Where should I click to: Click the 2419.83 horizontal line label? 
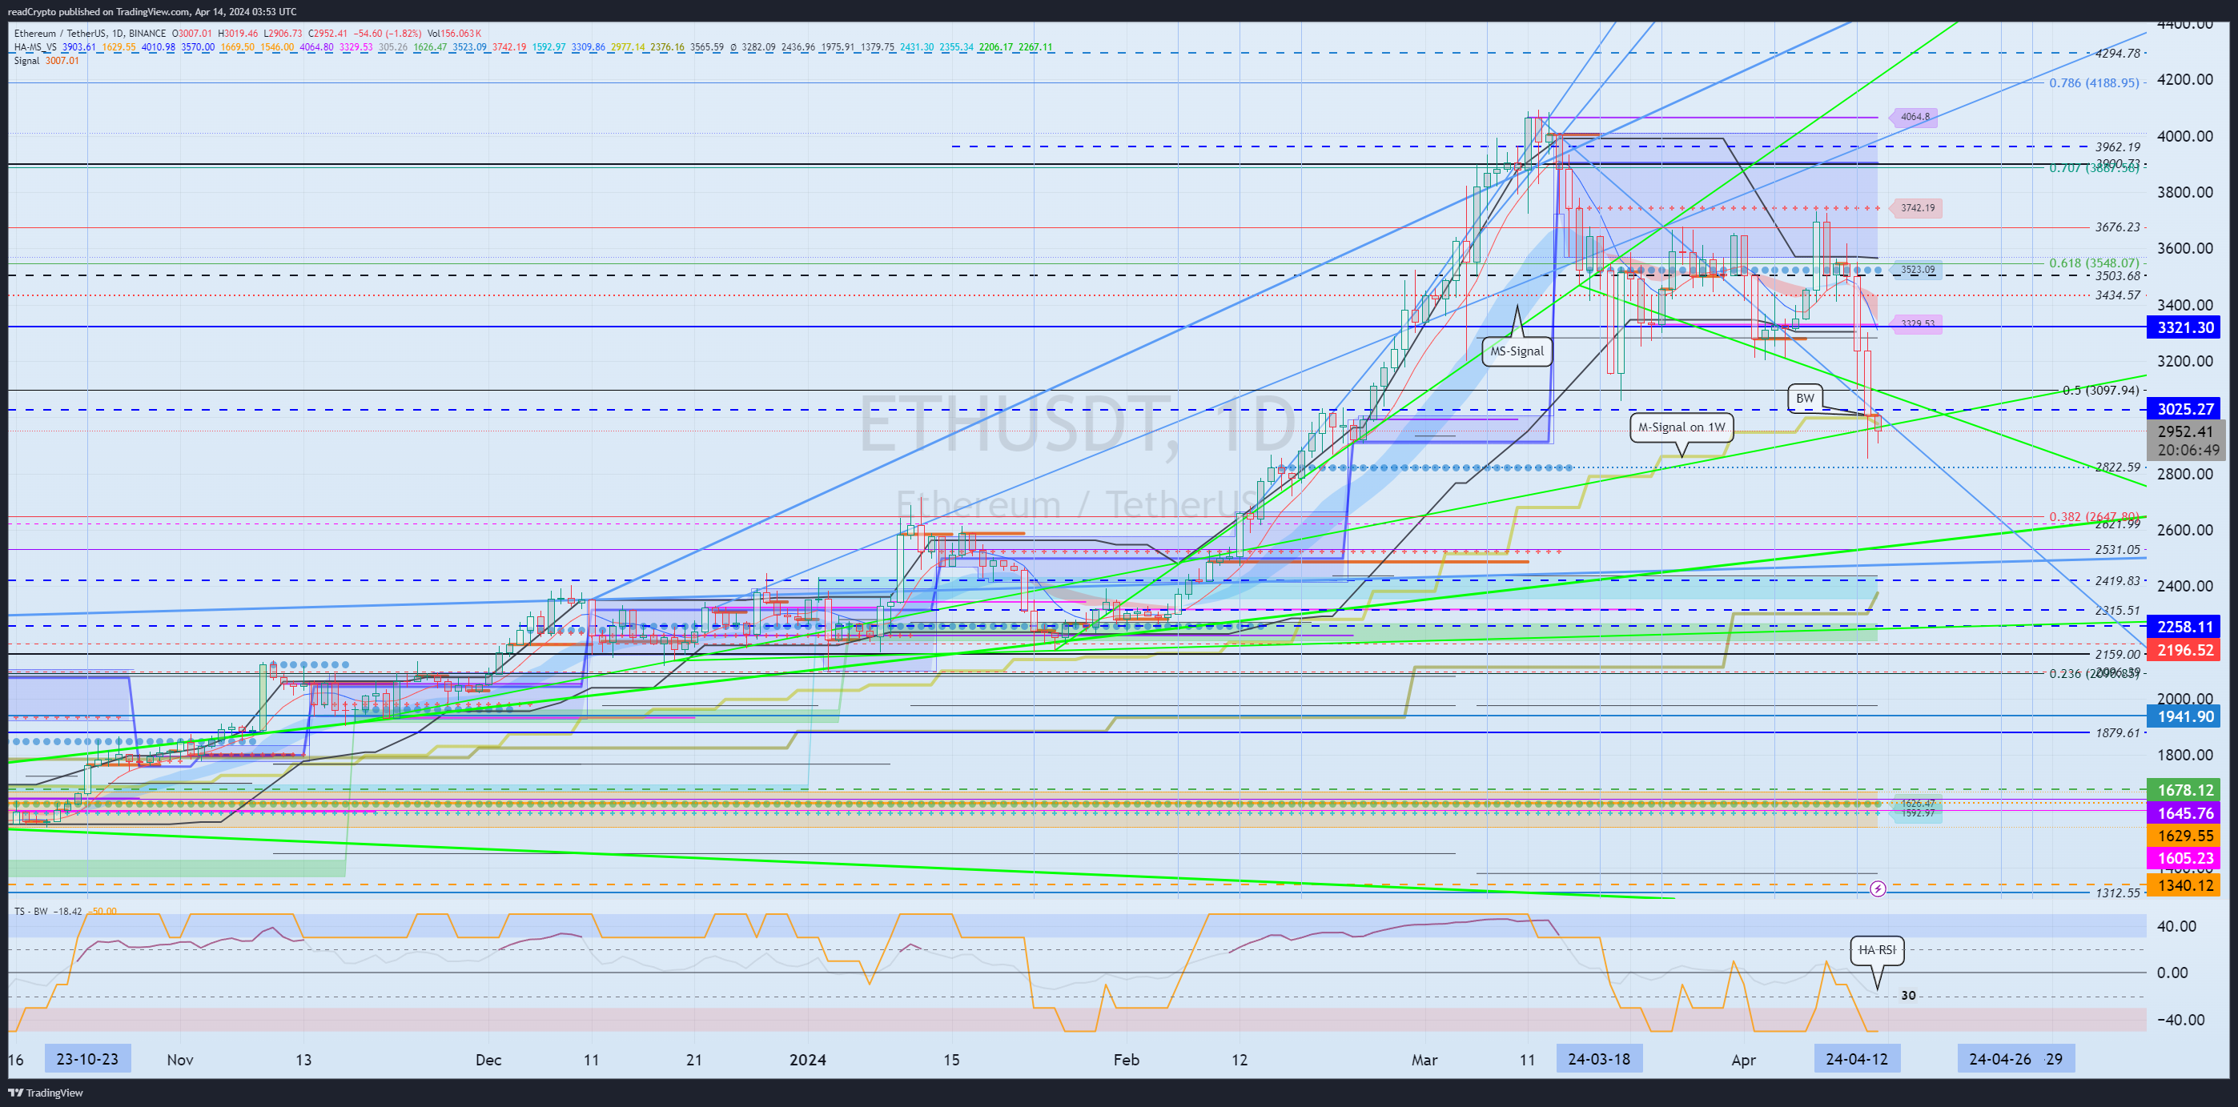pyautogui.click(x=2117, y=581)
